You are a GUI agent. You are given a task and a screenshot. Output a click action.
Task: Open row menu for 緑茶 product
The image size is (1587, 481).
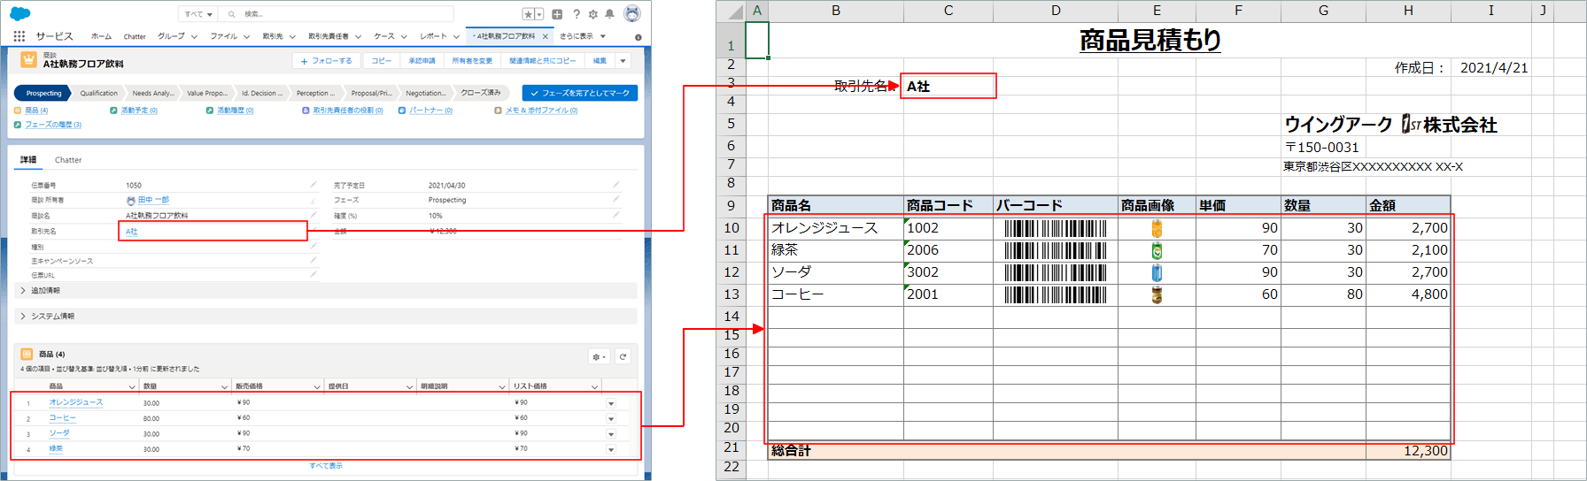click(x=611, y=450)
